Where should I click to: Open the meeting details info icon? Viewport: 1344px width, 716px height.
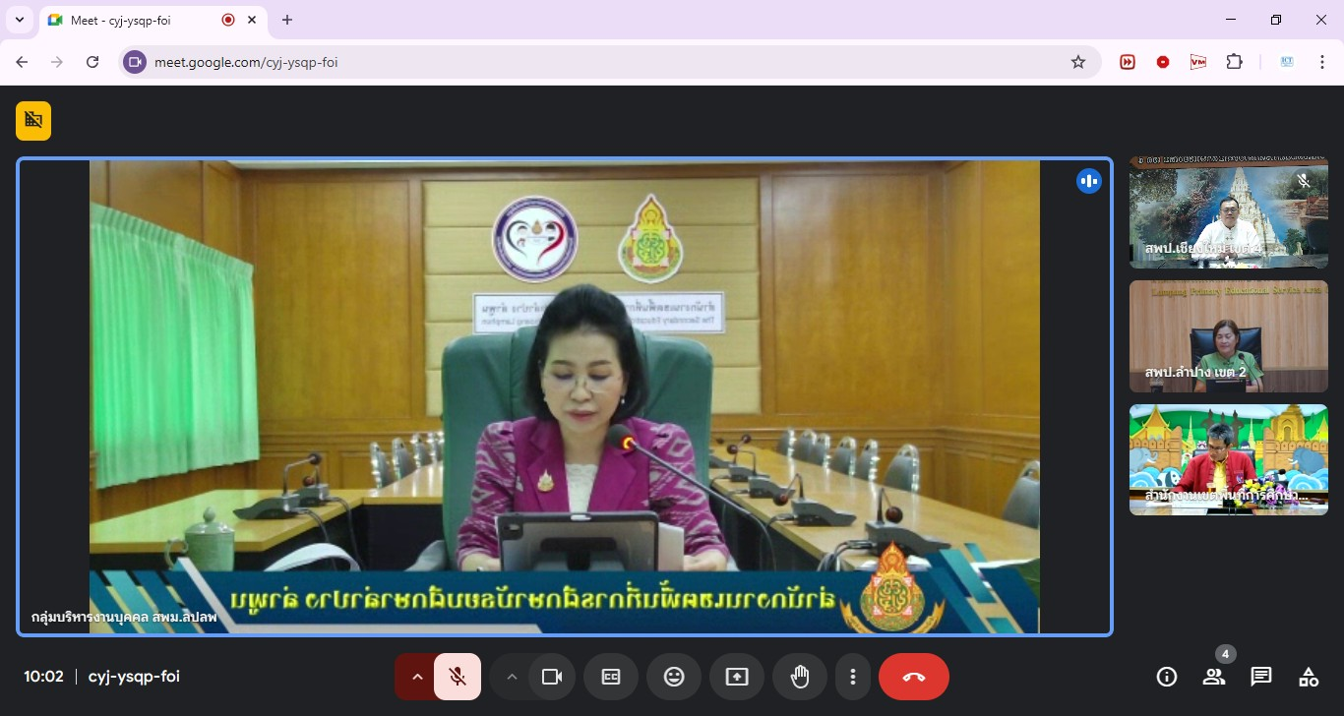point(1167,677)
